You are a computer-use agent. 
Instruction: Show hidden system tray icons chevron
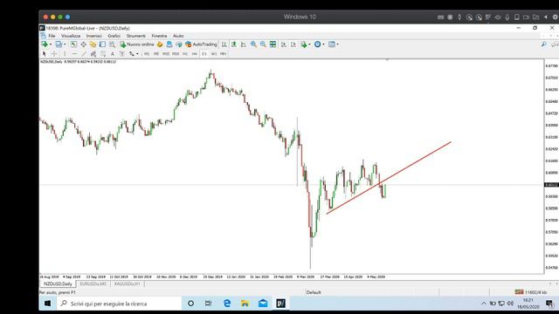point(483,304)
